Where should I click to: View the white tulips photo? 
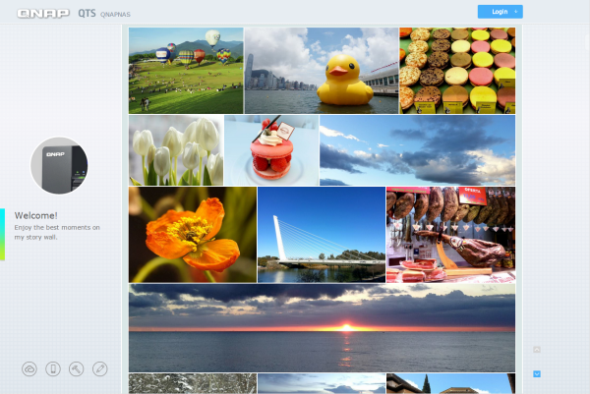(x=176, y=150)
